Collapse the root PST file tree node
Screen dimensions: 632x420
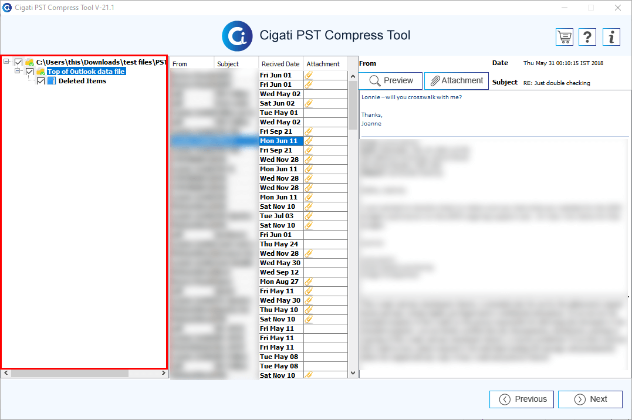(x=6, y=62)
